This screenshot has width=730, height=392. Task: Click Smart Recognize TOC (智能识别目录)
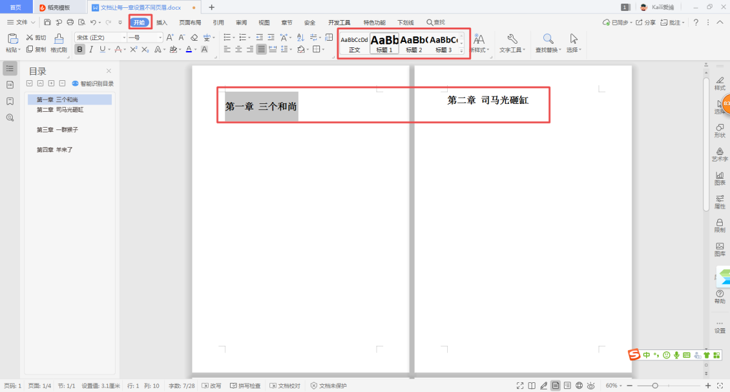pyautogui.click(x=92, y=83)
